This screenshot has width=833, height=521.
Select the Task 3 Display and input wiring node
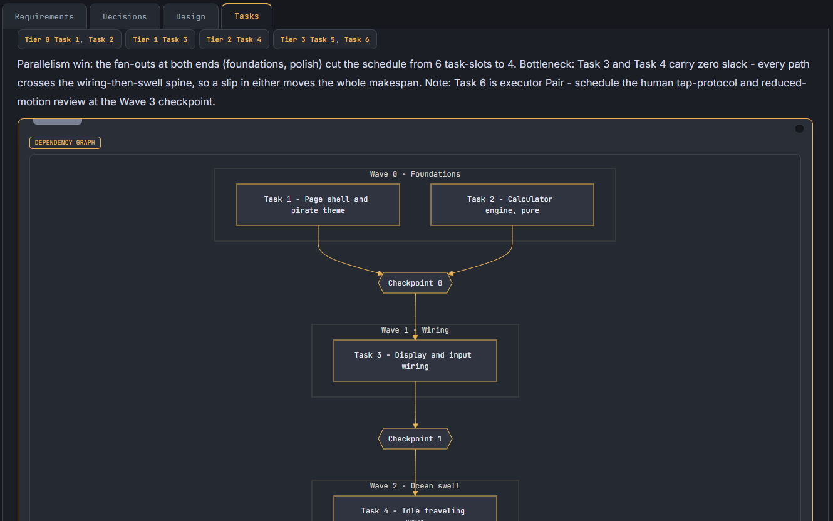pyautogui.click(x=415, y=361)
